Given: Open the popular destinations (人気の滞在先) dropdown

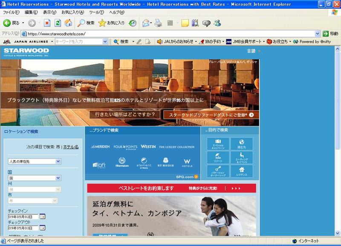Looking at the screenshot, I should point(35,161).
